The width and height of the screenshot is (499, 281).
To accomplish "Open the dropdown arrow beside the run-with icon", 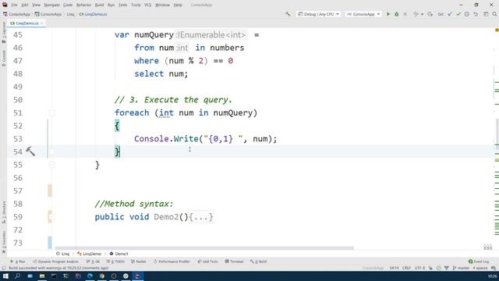I will click(422, 14).
